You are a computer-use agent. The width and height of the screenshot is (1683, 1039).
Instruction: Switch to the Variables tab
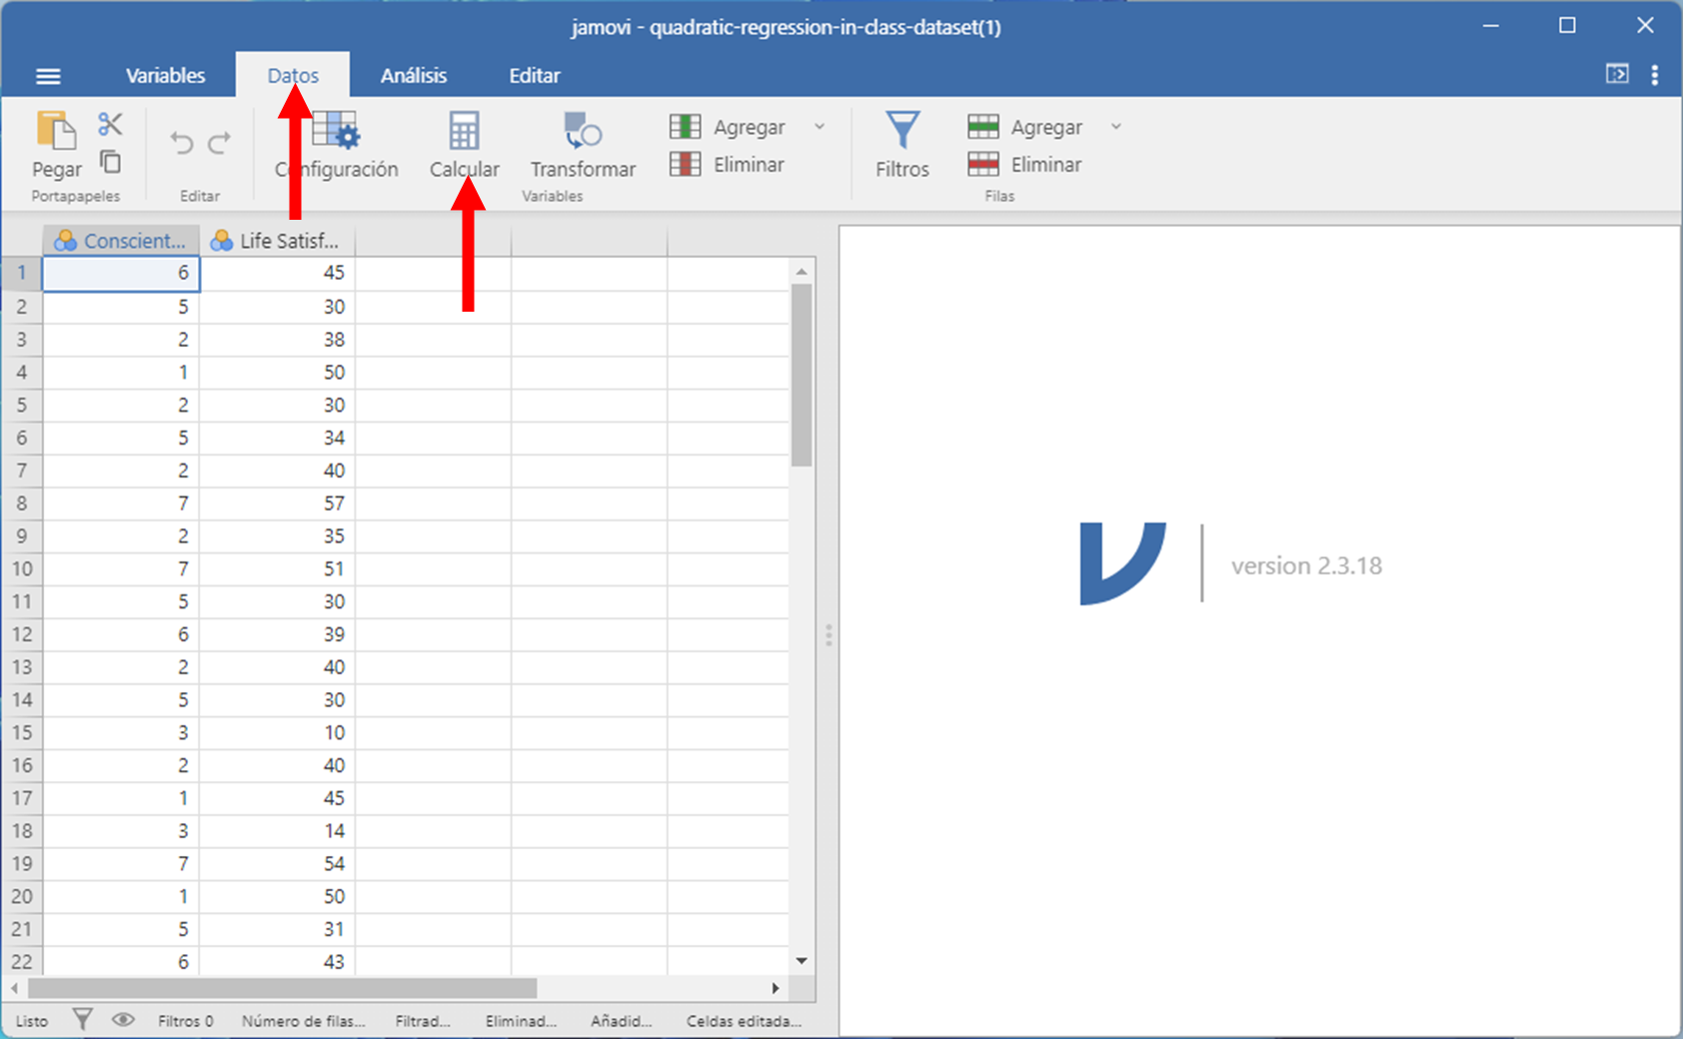point(165,76)
